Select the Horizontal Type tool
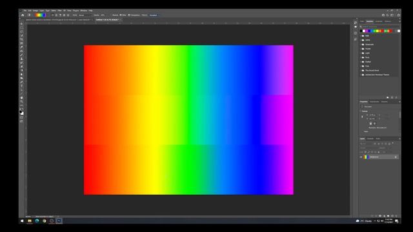Viewport: 413px width, 232px height. (x=21, y=86)
